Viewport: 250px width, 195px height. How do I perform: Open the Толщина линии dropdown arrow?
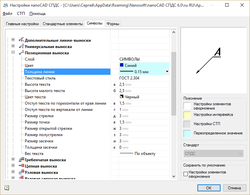coord(167,72)
